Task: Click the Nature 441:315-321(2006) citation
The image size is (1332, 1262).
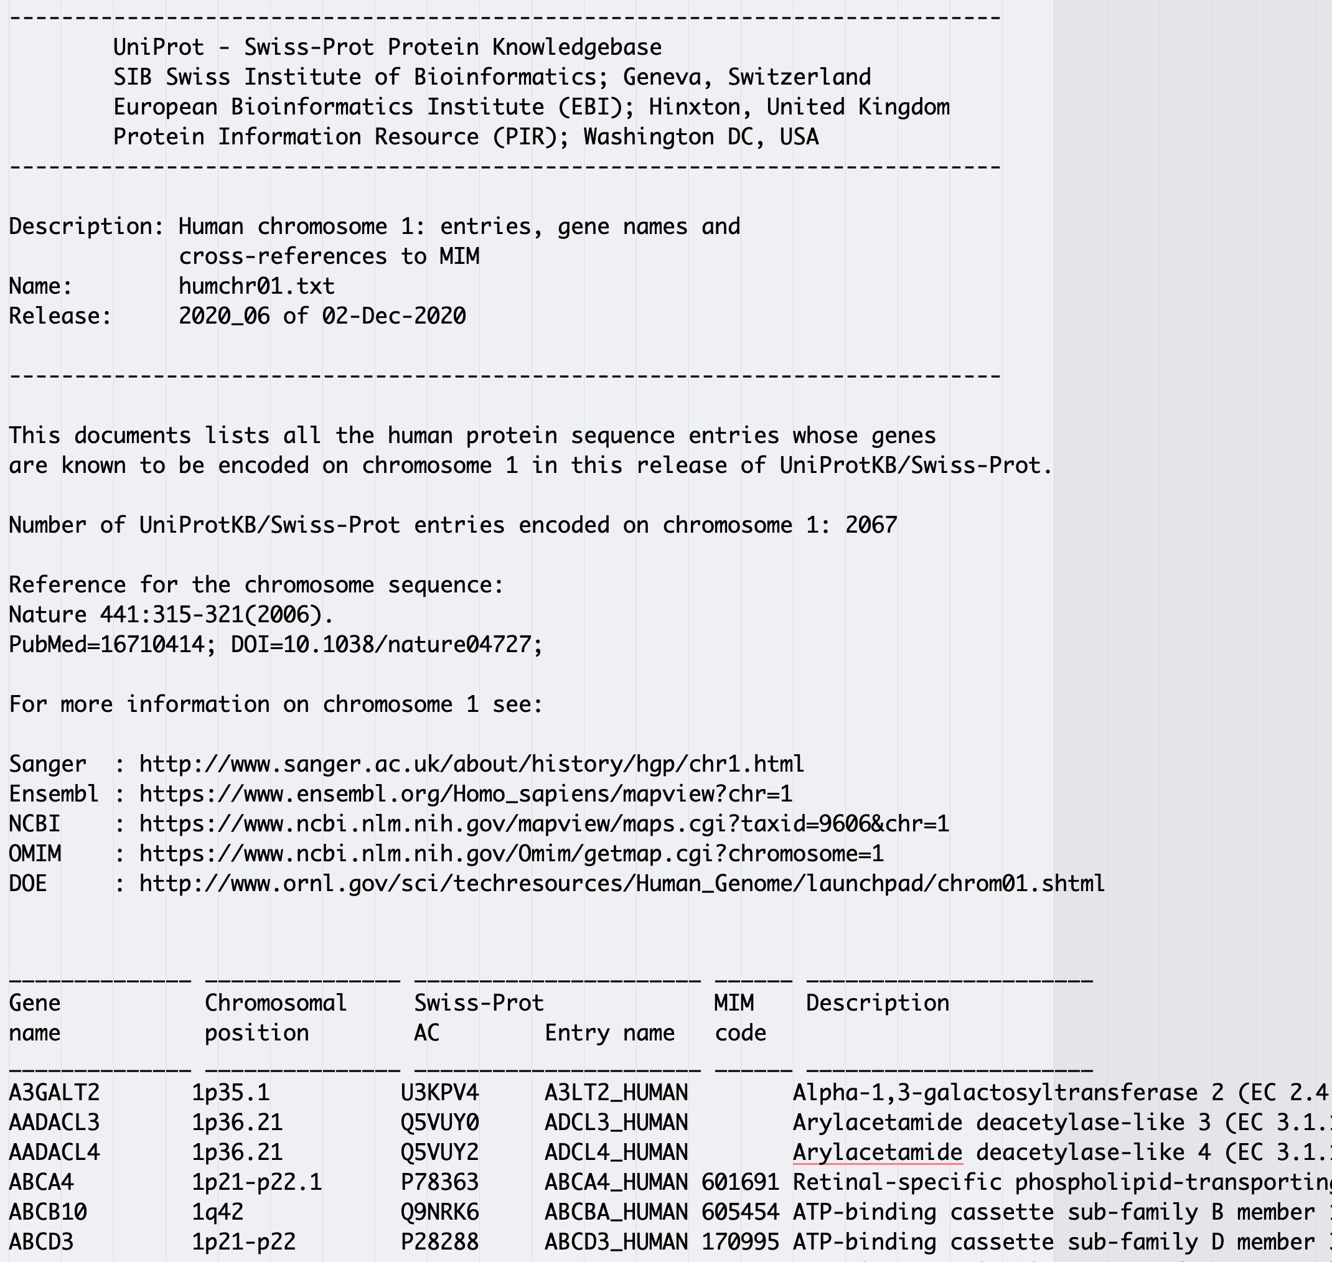Action: click(x=171, y=614)
